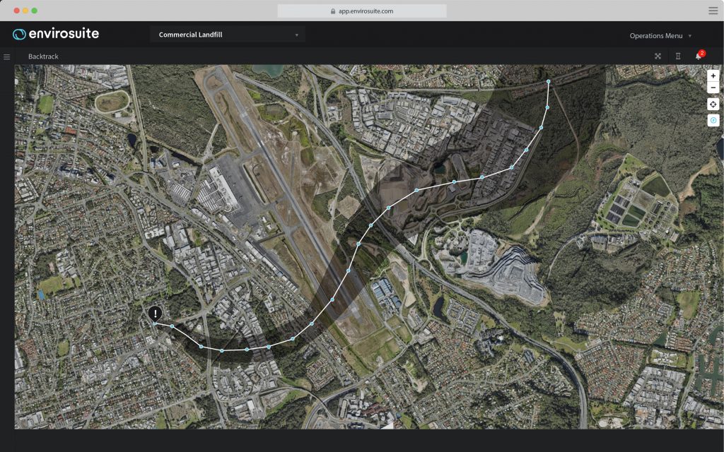Click the arrow beside Operations Menu

[690, 36]
